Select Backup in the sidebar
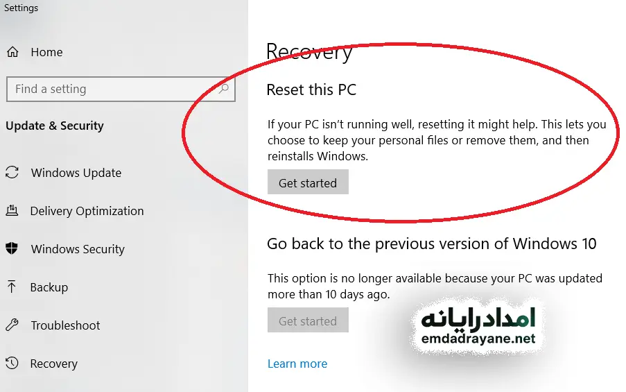The height and width of the screenshot is (392, 626). tap(49, 287)
